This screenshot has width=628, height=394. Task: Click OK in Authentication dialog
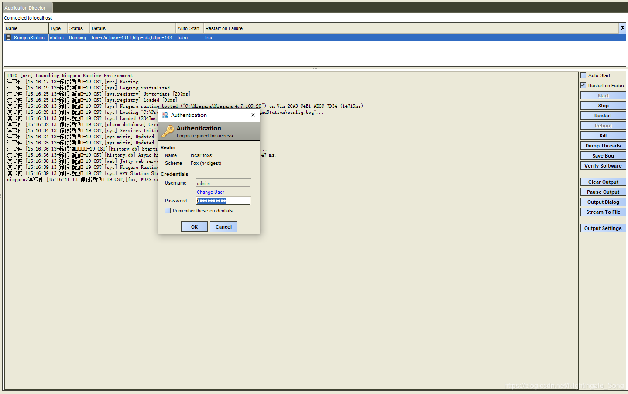tap(194, 227)
